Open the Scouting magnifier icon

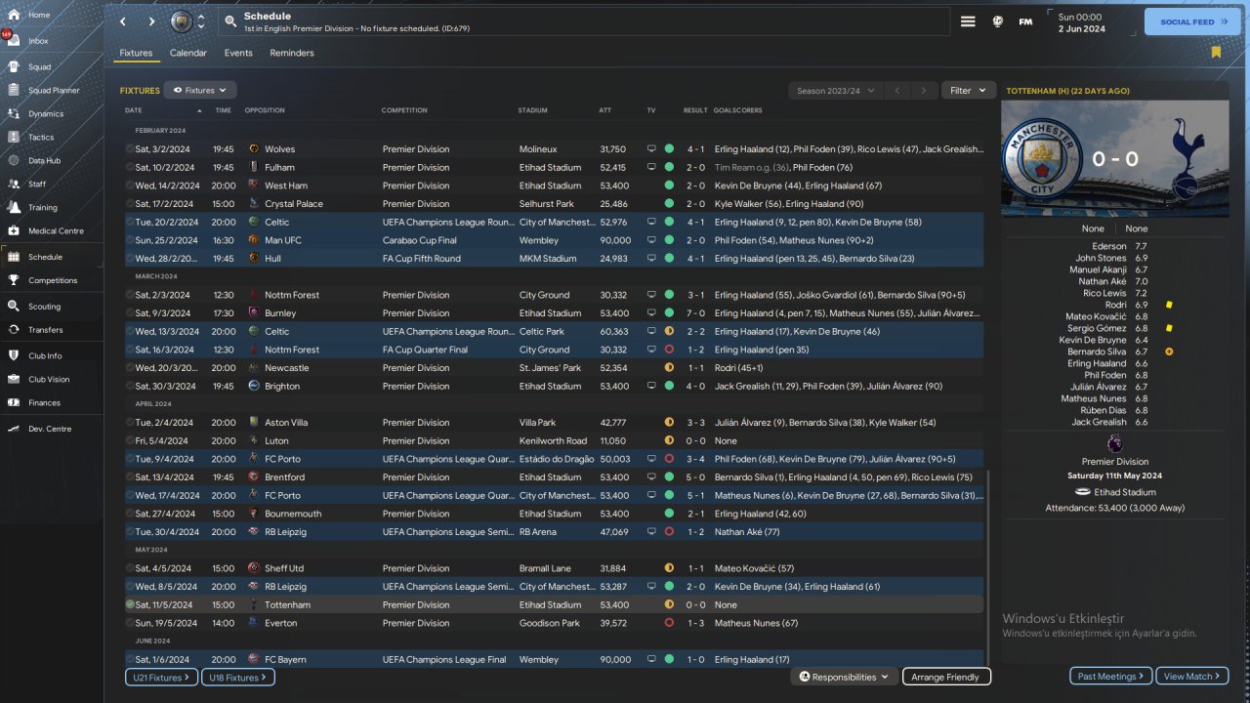click(14, 306)
